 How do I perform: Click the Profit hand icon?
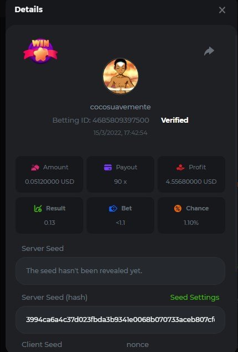tap(180, 167)
